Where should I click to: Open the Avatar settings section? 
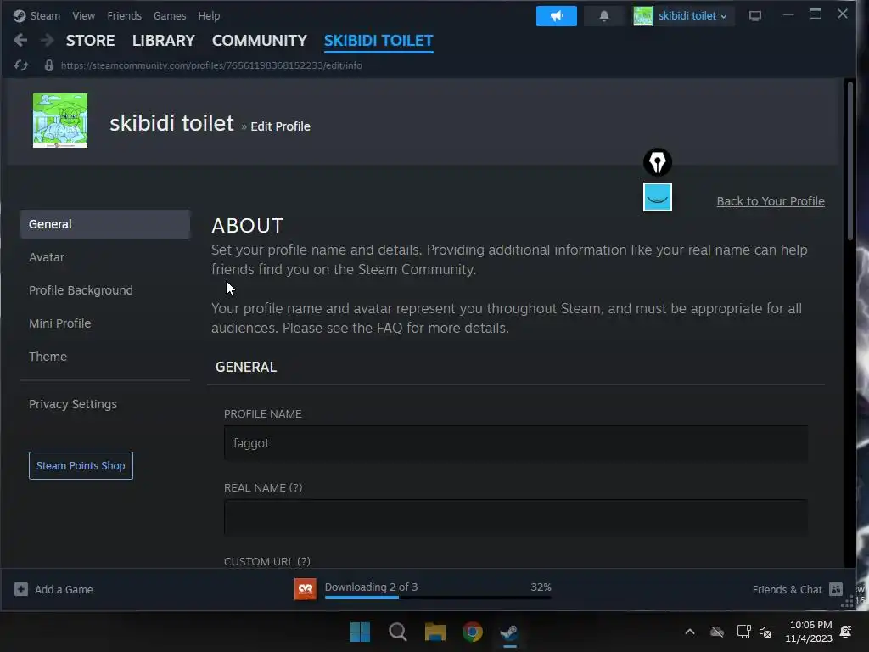pyautogui.click(x=47, y=257)
